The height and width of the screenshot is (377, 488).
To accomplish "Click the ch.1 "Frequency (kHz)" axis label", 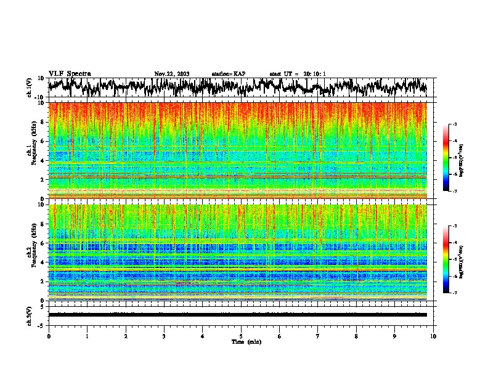I will (x=34, y=143).
